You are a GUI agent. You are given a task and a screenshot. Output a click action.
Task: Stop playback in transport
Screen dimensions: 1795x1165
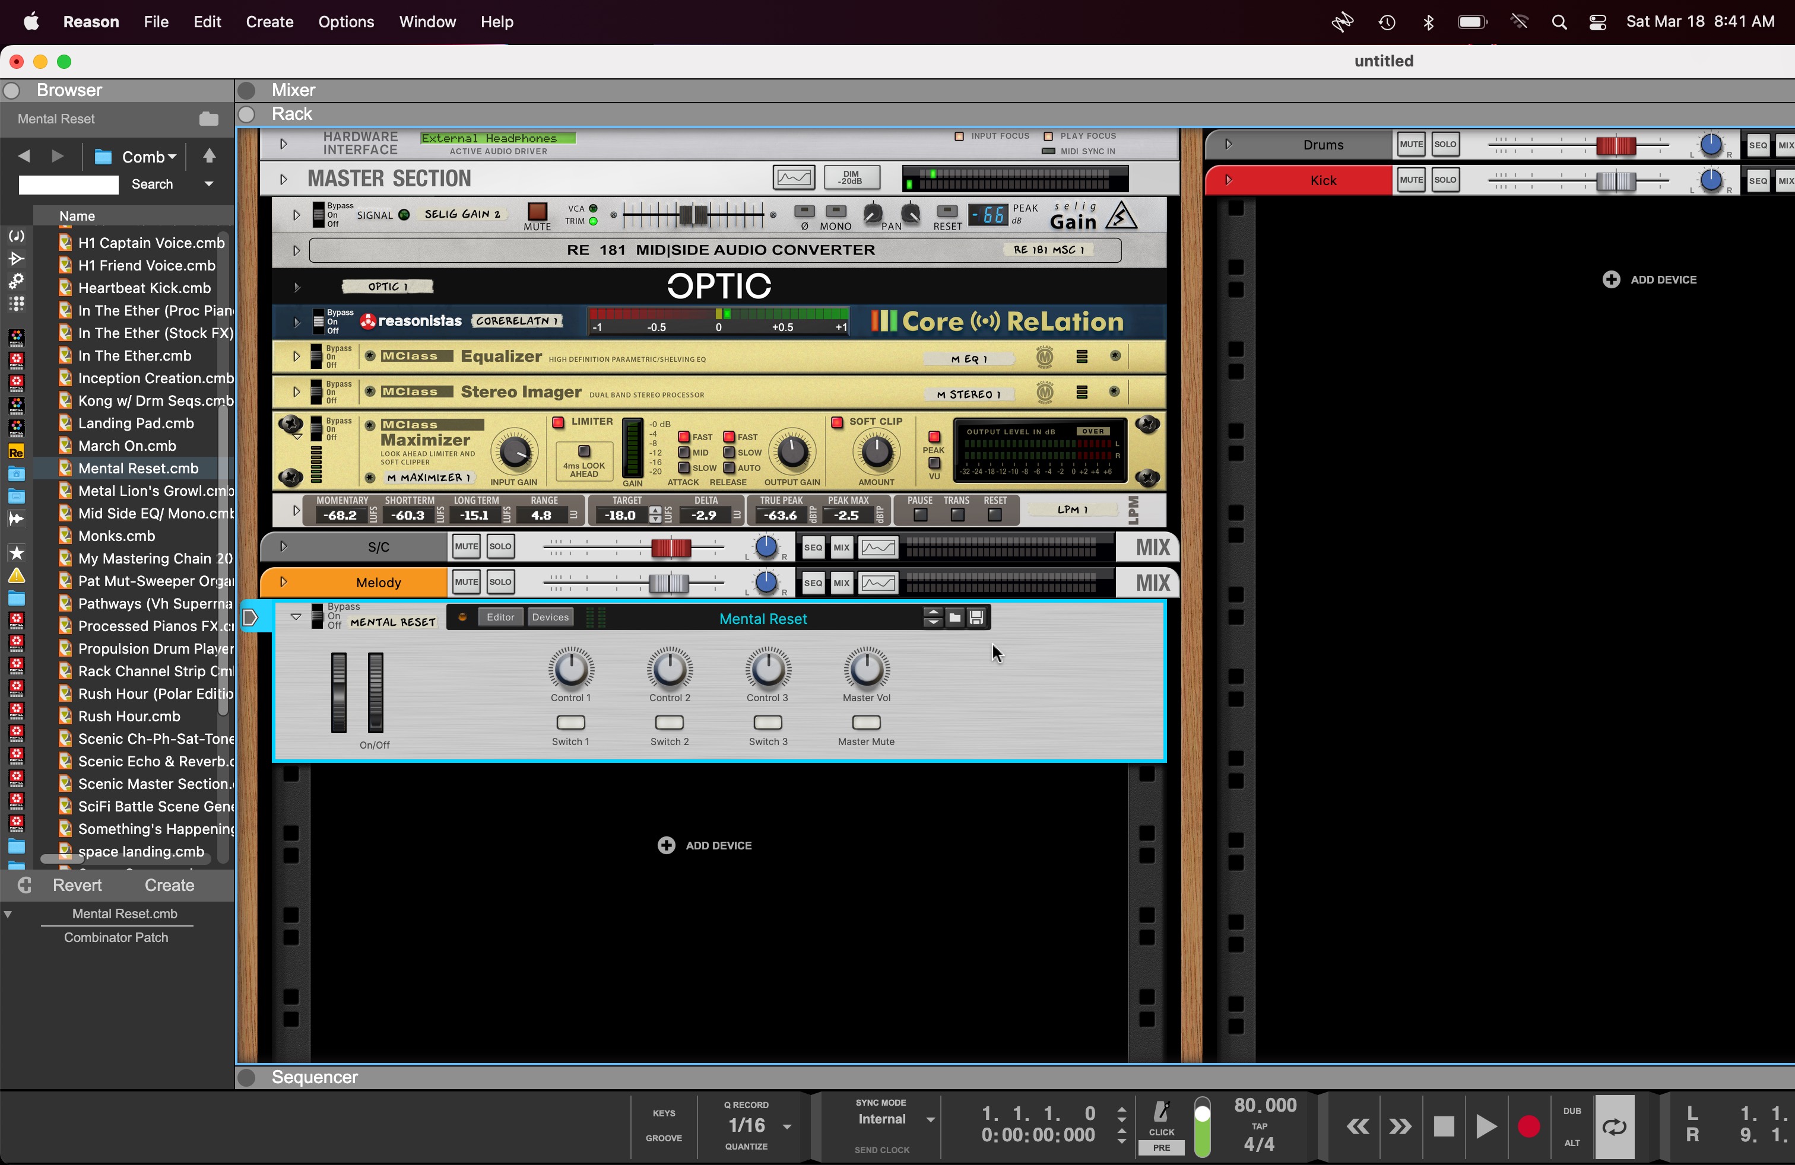(1444, 1126)
